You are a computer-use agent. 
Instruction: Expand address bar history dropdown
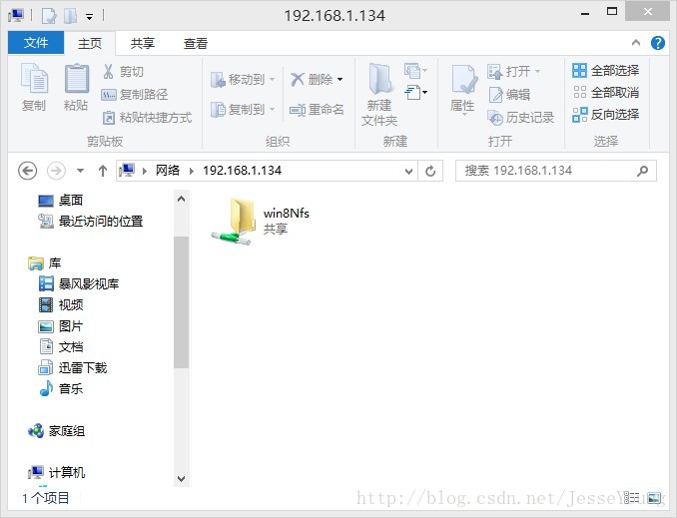[408, 171]
